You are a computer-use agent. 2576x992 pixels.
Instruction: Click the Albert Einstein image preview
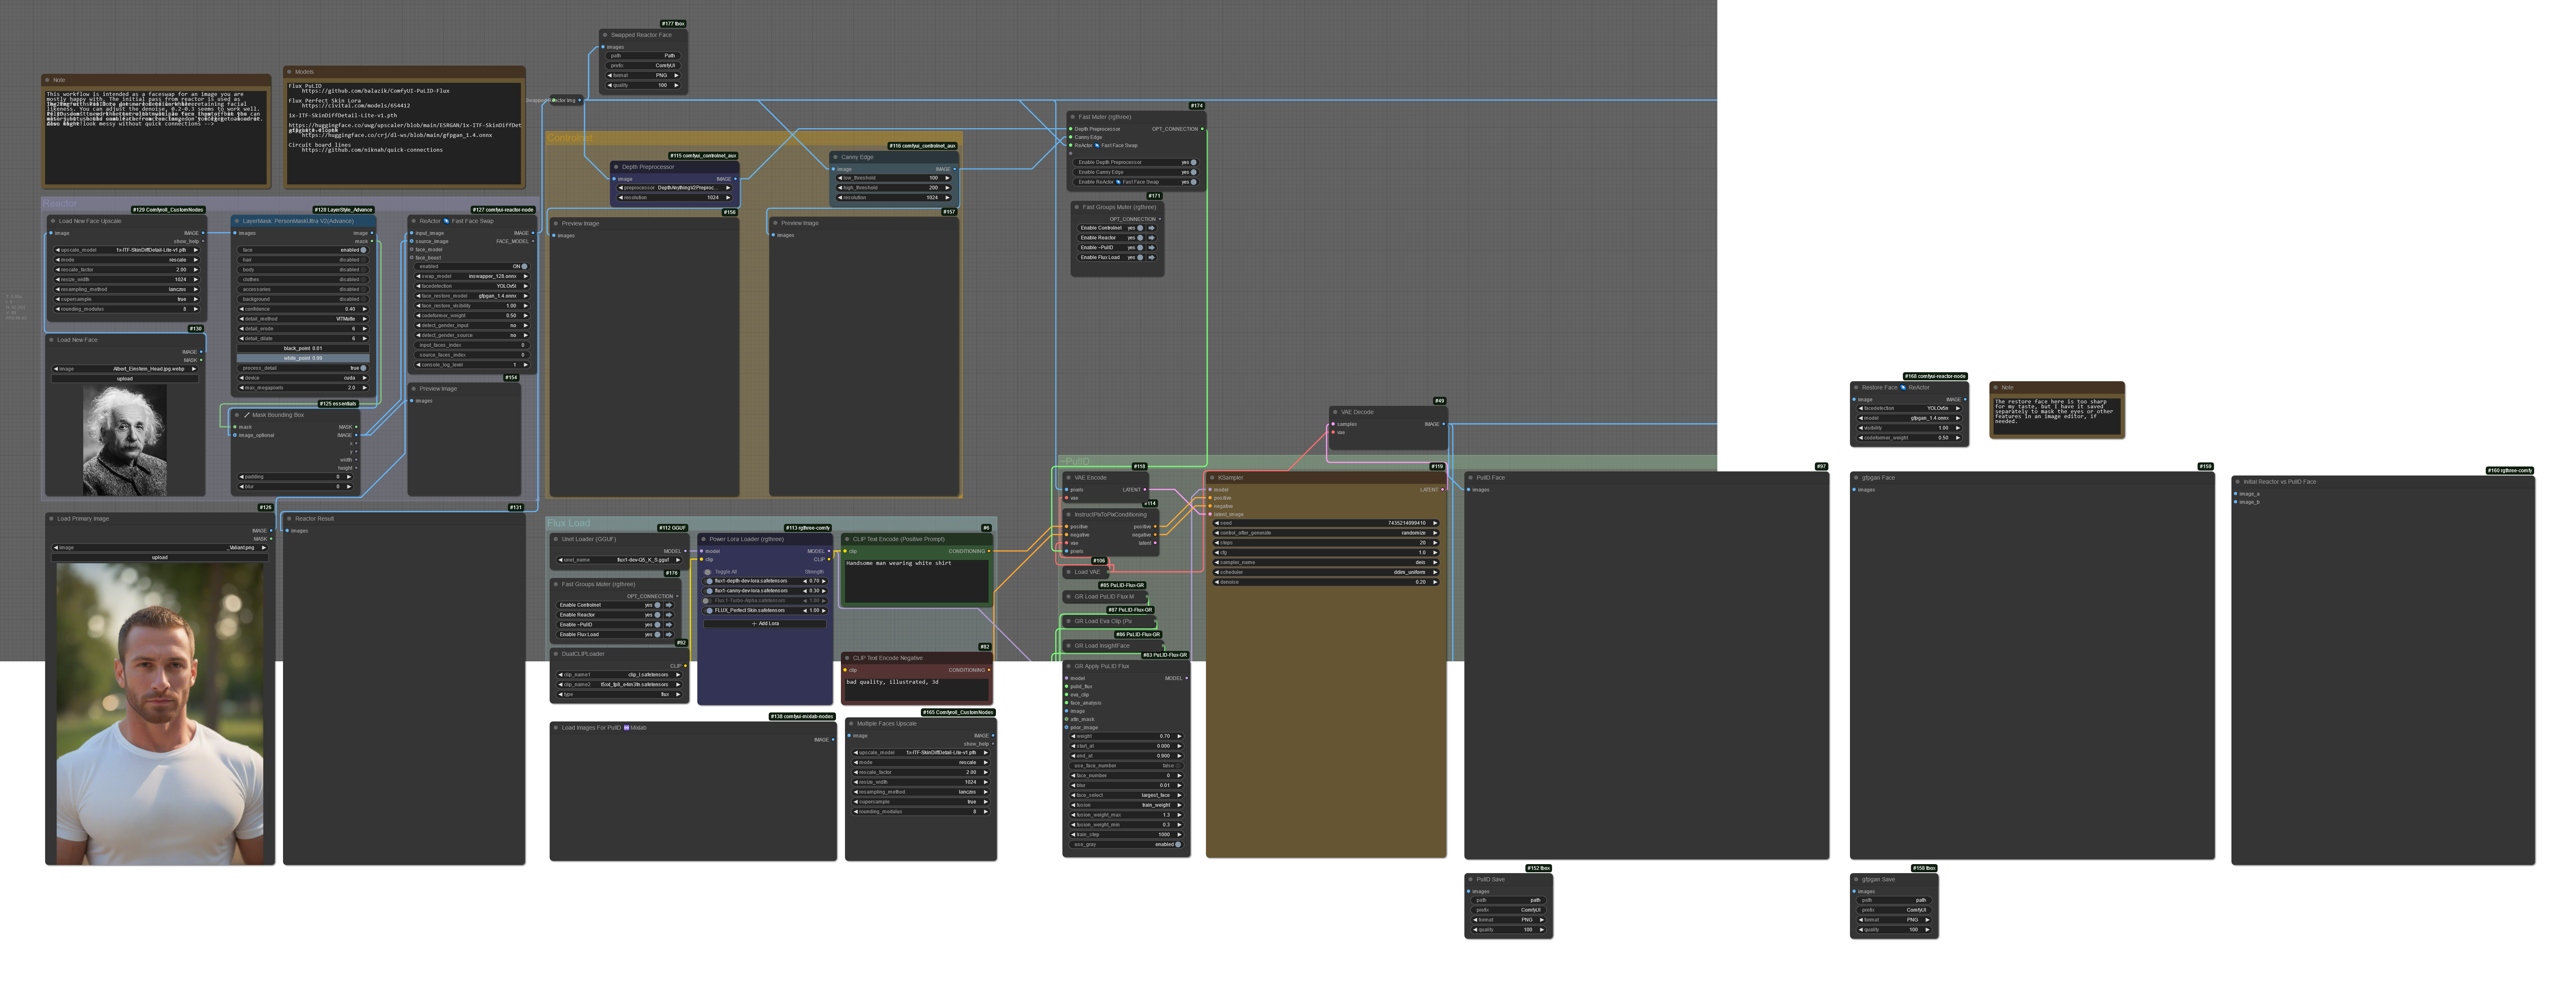click(125, 441)
